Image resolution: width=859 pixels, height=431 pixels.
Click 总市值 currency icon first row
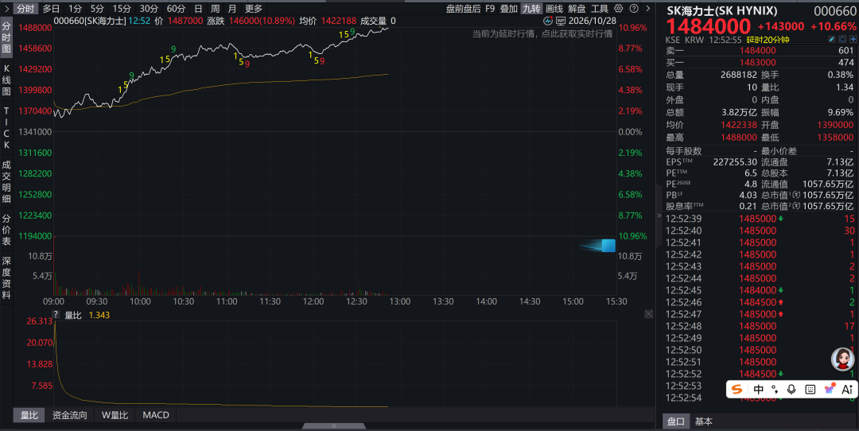point(796,195)
